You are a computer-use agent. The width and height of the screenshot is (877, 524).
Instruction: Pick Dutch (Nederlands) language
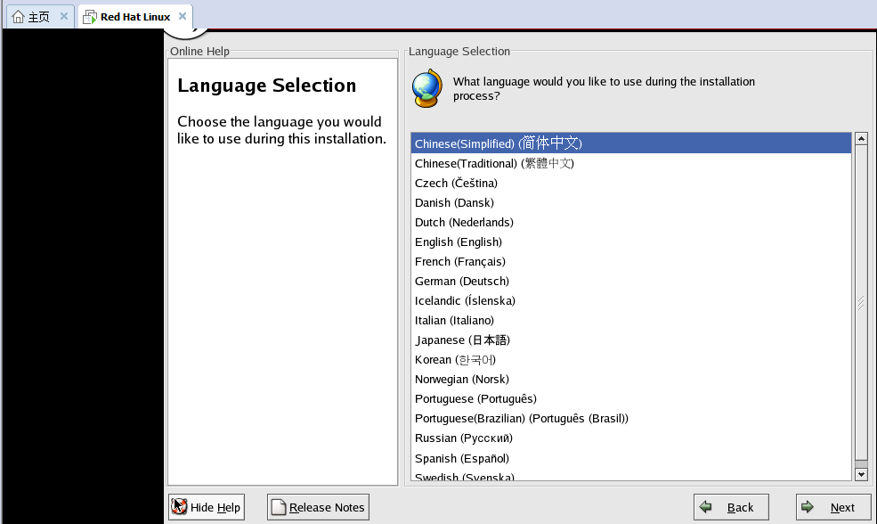click(x=631, y=222)
